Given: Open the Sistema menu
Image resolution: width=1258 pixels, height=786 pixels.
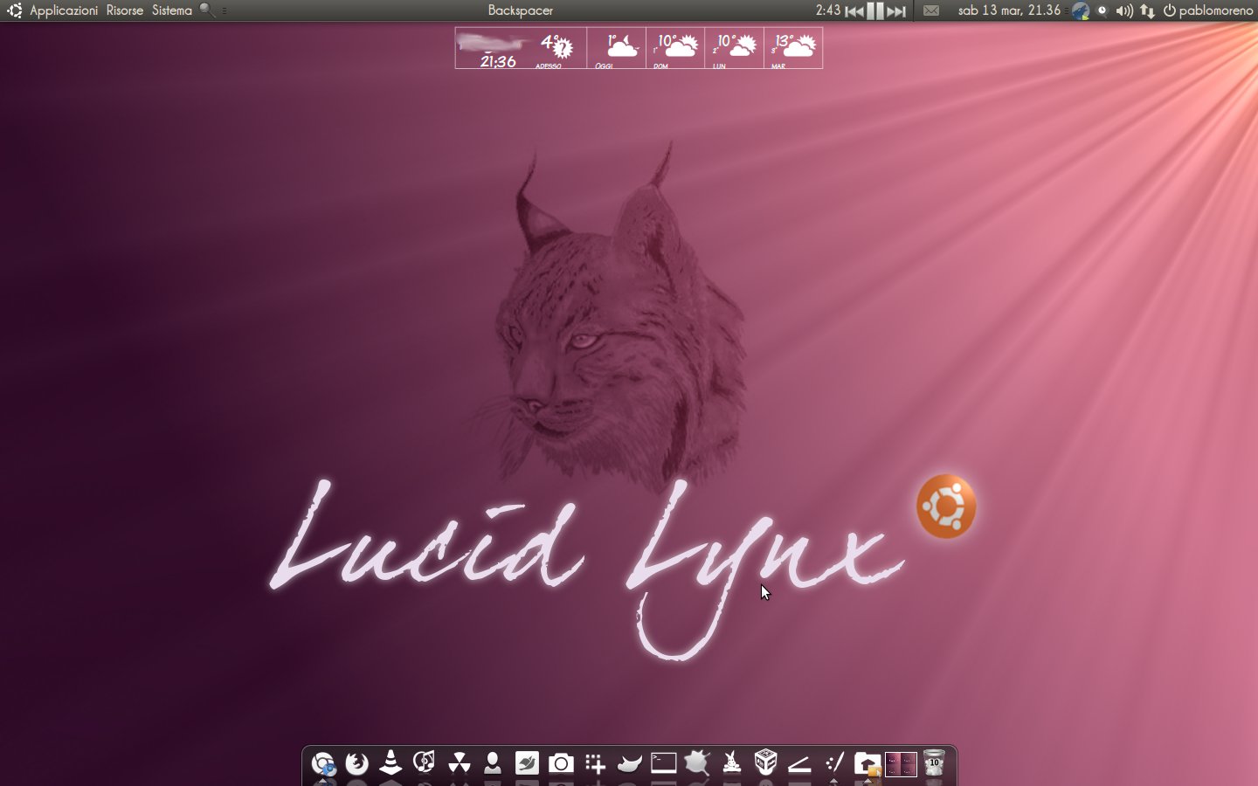Looking at the screenshot, I should [x=172, y=10].
